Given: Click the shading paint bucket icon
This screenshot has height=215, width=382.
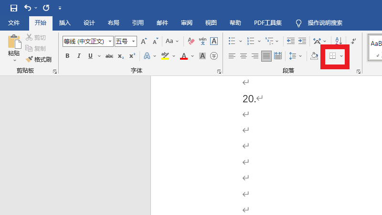Looking at the screenshot, I should 314,56.
